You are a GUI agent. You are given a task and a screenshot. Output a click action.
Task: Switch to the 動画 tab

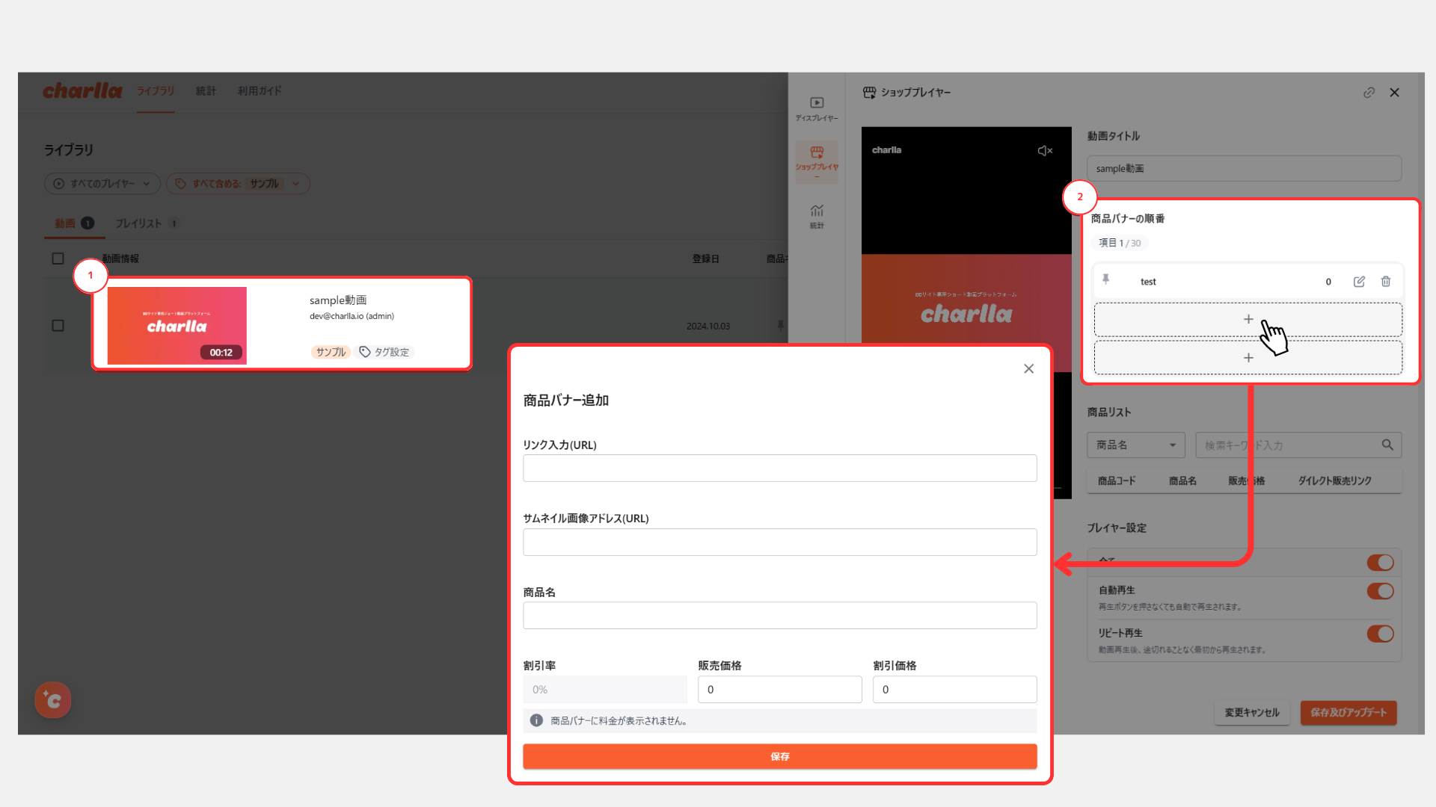pyautogui.click(x=74, y=223)
